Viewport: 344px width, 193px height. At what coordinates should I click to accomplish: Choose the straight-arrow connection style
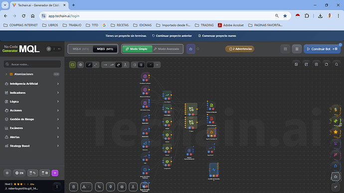tap(105, 65)
